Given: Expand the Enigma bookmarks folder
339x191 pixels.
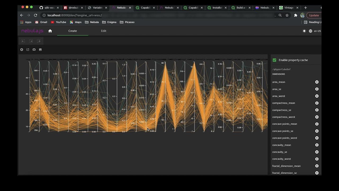Looking at the screenshot, I should [x=109, y=22].
